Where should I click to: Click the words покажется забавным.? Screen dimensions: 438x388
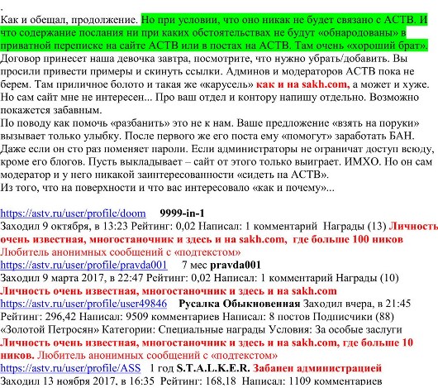pos(51,110)
